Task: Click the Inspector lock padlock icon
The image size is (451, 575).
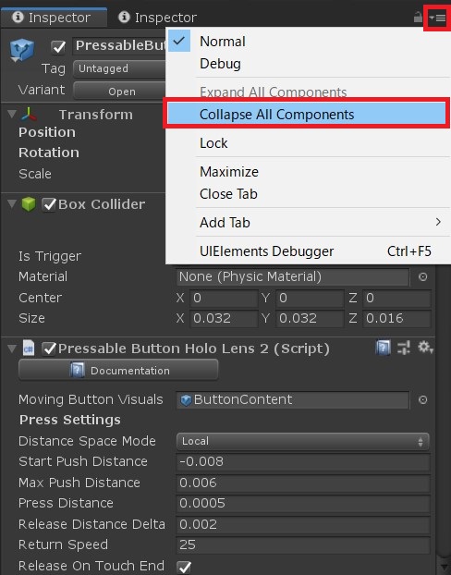Action: [418, 18]
